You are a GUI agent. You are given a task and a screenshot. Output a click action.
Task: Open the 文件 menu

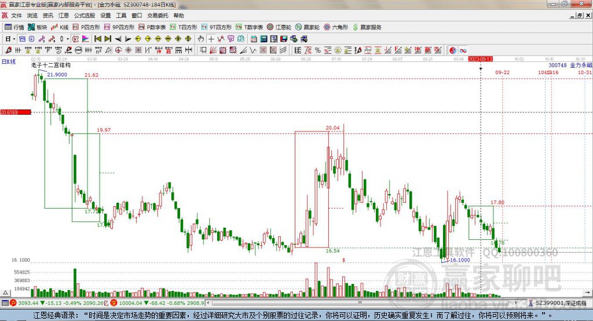pos(16,16)
